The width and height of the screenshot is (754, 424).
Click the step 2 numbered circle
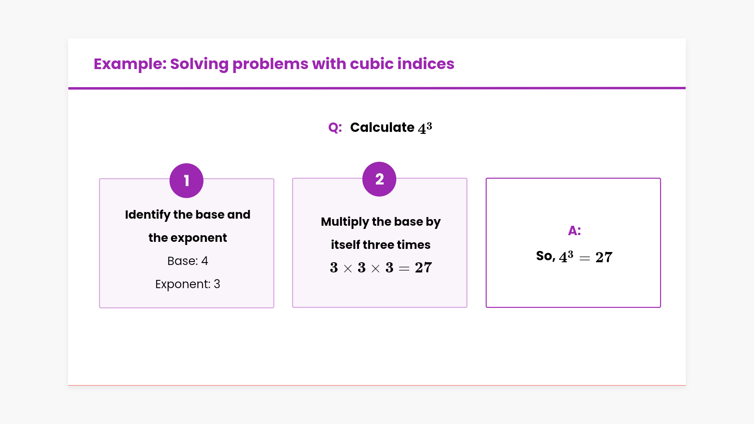click(x=379, y=179)
